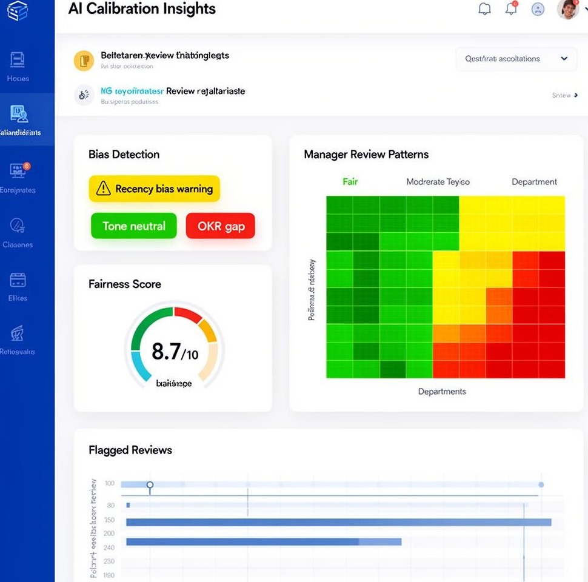This screenshot has width=588, height=582.
Task: Open the Home icon in sidebar
Action: 18,60
